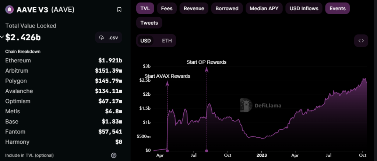Show Median APY on chart
Viewport: 377px width, 161px height.
263,8
